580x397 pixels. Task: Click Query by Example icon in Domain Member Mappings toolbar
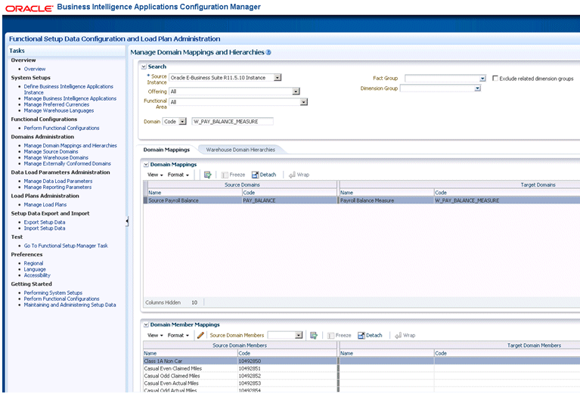point(314,335)
